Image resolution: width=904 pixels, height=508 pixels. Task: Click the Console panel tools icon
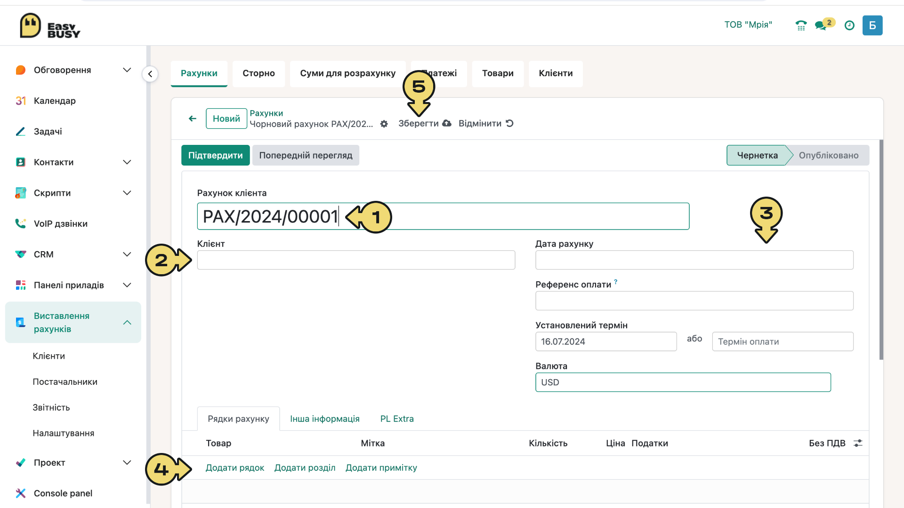(21, 493)
